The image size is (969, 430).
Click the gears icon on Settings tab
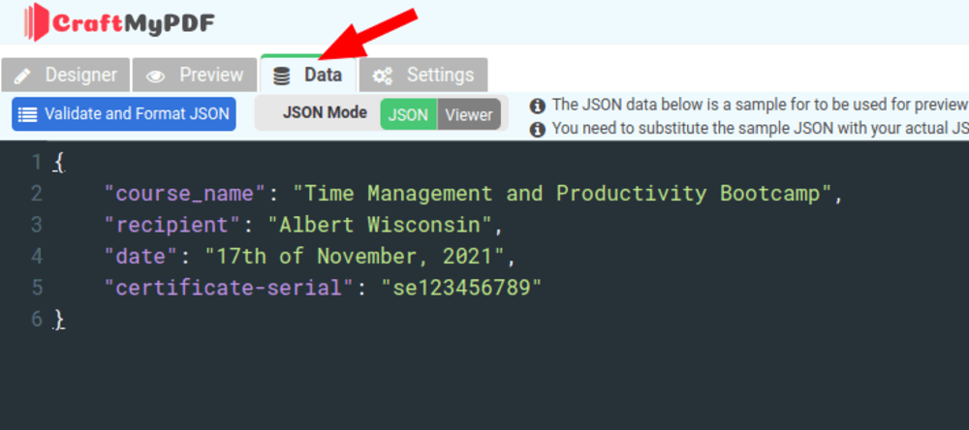[383, 76]
